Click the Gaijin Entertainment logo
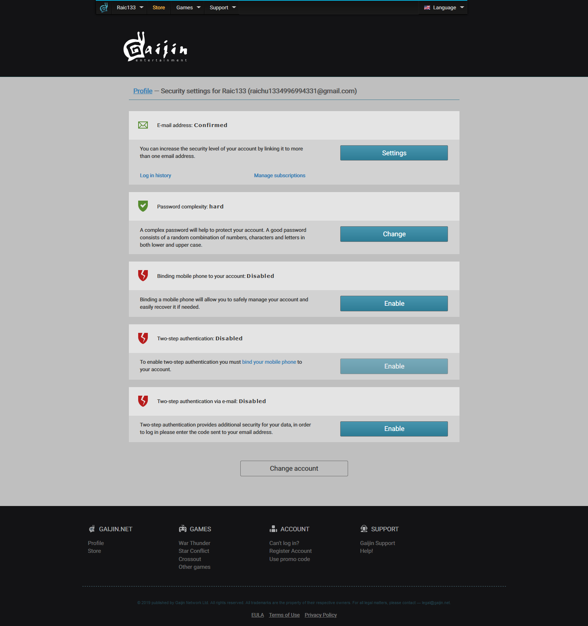The image size is (588, 626). (x=156, y=47)
